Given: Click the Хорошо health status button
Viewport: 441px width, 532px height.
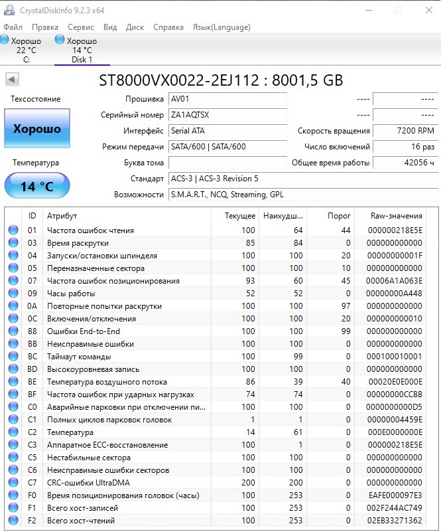Looking at the screenshot, I should pyautogui.click(x=36, y=129).
